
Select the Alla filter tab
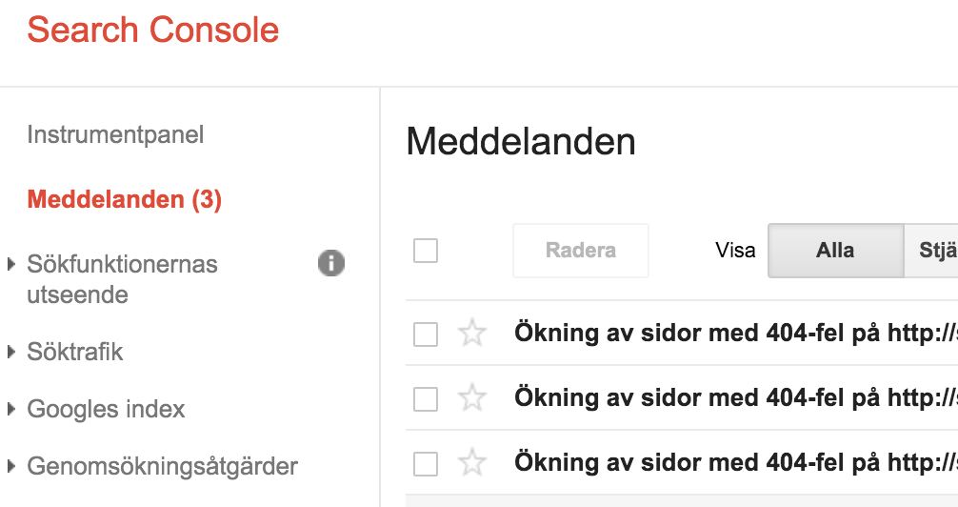click(835, 251)
